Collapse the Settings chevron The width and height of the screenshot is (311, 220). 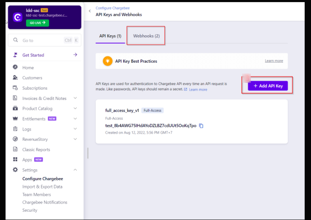click(x=75, y=170)
